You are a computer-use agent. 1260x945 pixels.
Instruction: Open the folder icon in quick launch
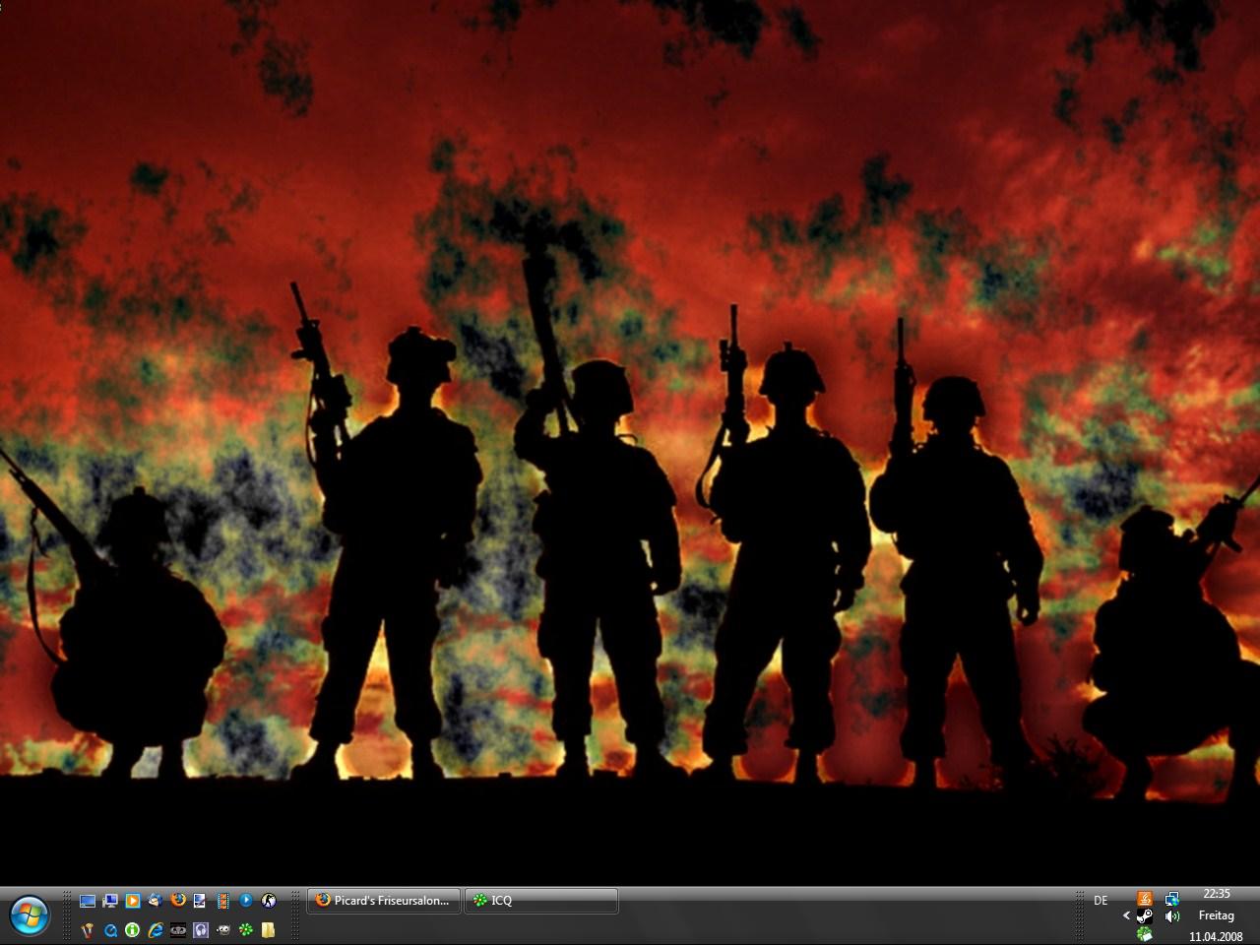268,930
